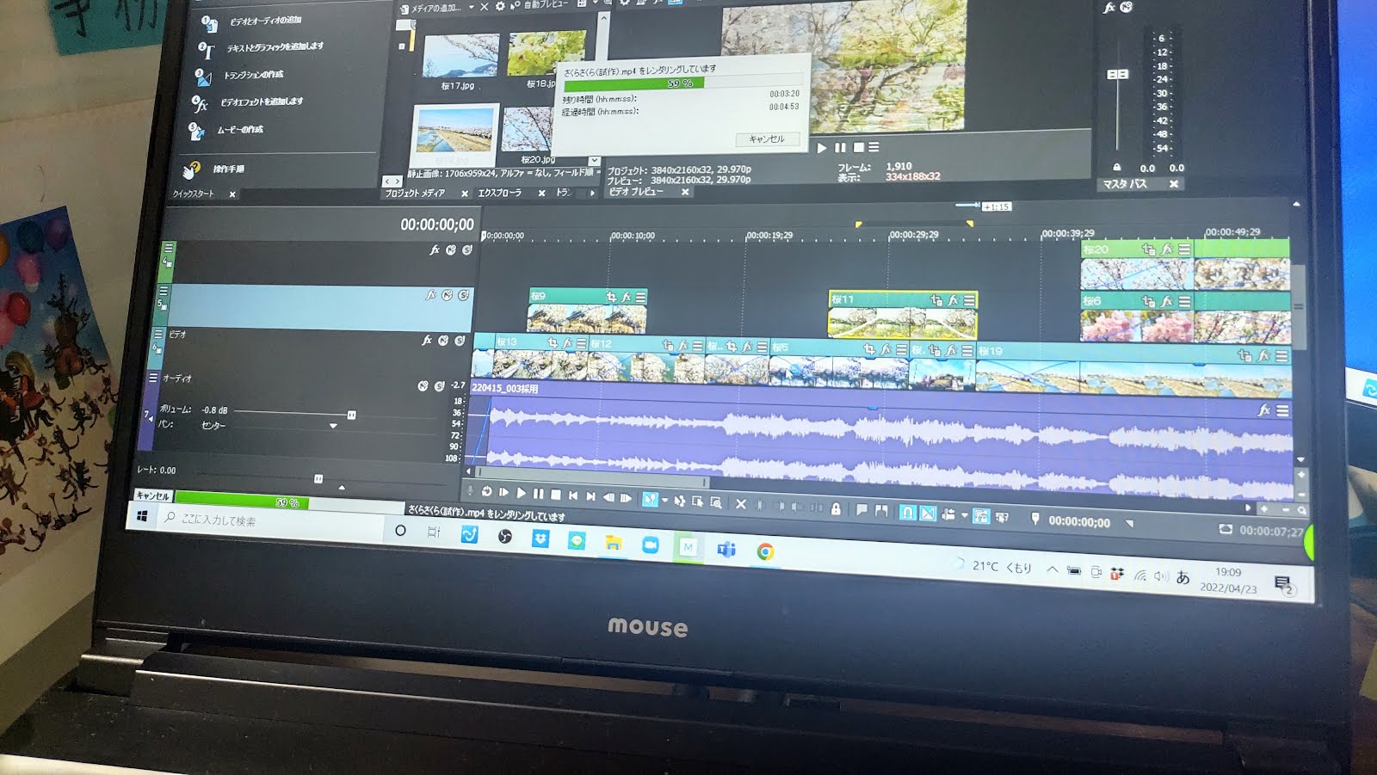Image resolution: width=1377 pixels, height=775 pixels.
Task: Open Event Pan/Crop on 桜11 clip
Action: pyautogui.click(x=936, y=300)
